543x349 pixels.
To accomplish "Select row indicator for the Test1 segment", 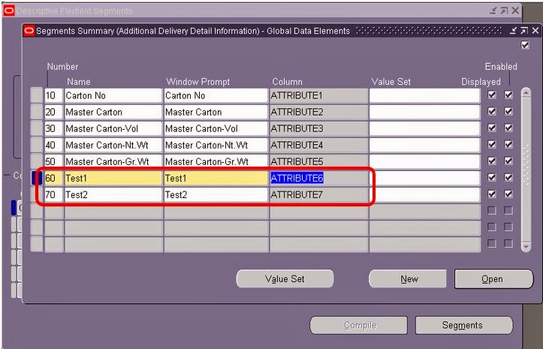I will coord(37,178).
